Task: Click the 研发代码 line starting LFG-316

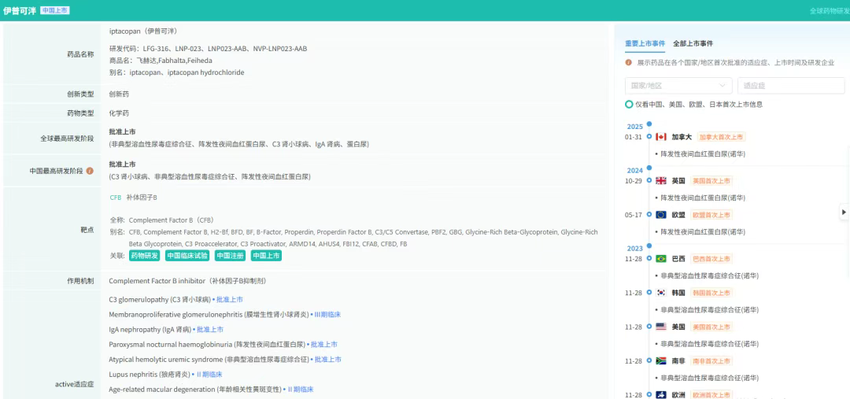Action: (x=208, y=48)
